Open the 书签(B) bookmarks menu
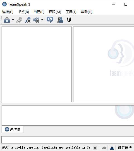Image resolution: width=134 pixels, height=151 pixels. pyautogui.click(x=23, y=12)
